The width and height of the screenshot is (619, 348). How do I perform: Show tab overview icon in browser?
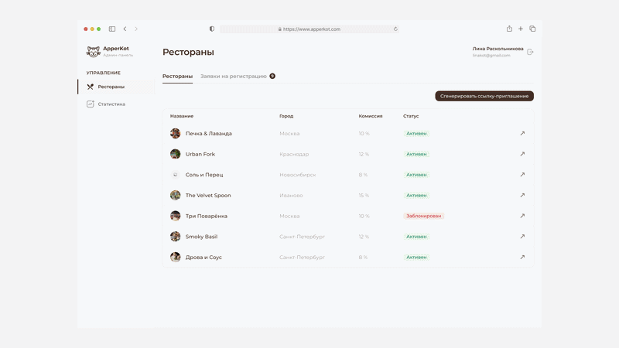532,29
